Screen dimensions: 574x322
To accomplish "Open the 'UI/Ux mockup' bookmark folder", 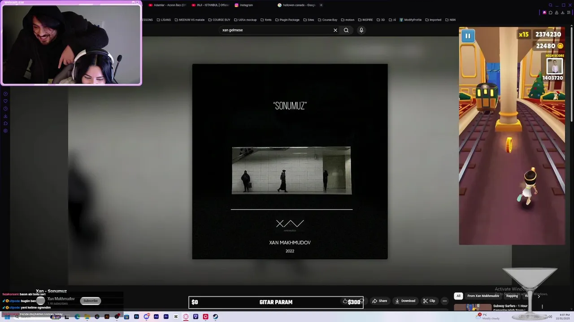I will 245,20.
